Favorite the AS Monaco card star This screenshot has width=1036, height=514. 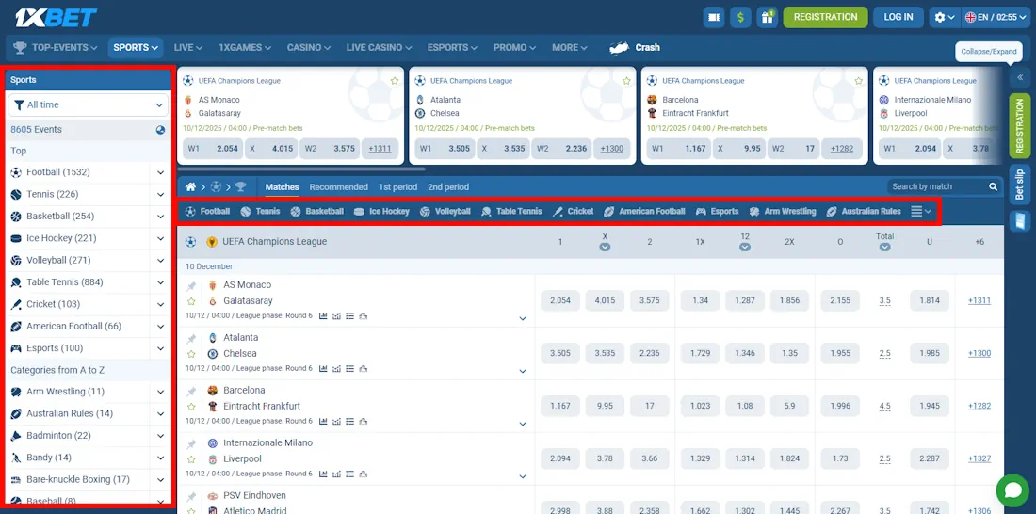[395, 81]
